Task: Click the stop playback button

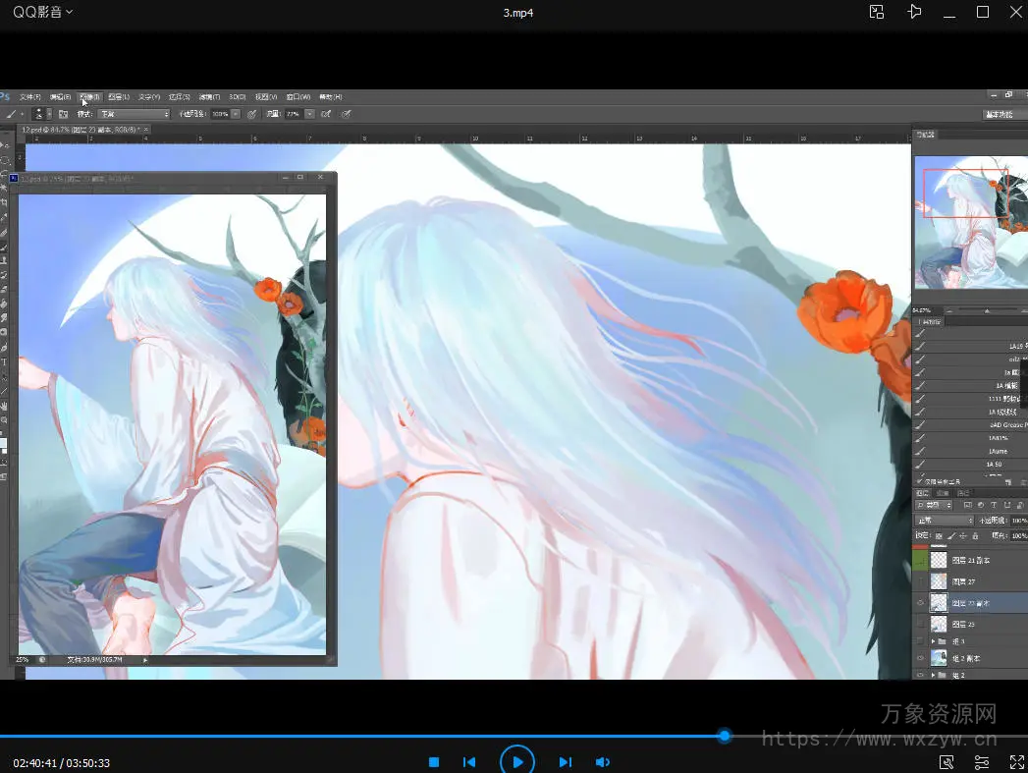Action: (434, 762)
